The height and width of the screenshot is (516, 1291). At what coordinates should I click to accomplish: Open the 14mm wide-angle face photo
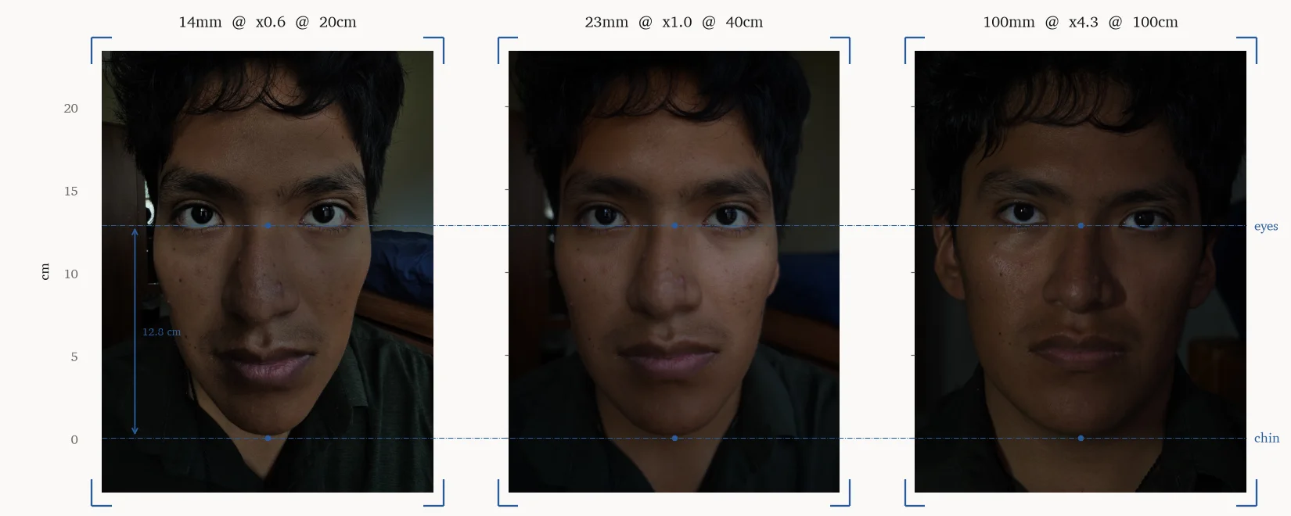[x=268, y=271]
